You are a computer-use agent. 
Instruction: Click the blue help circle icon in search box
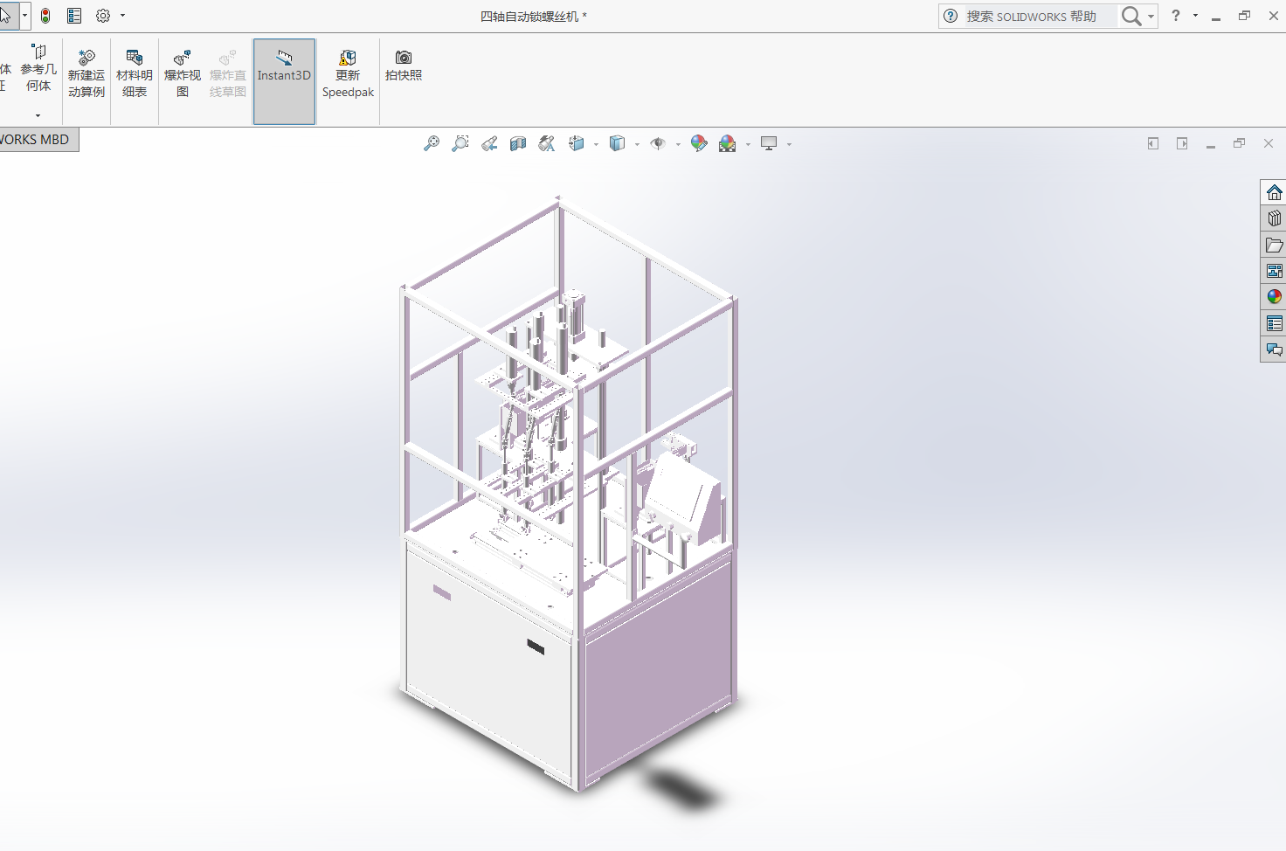(951, 16)
